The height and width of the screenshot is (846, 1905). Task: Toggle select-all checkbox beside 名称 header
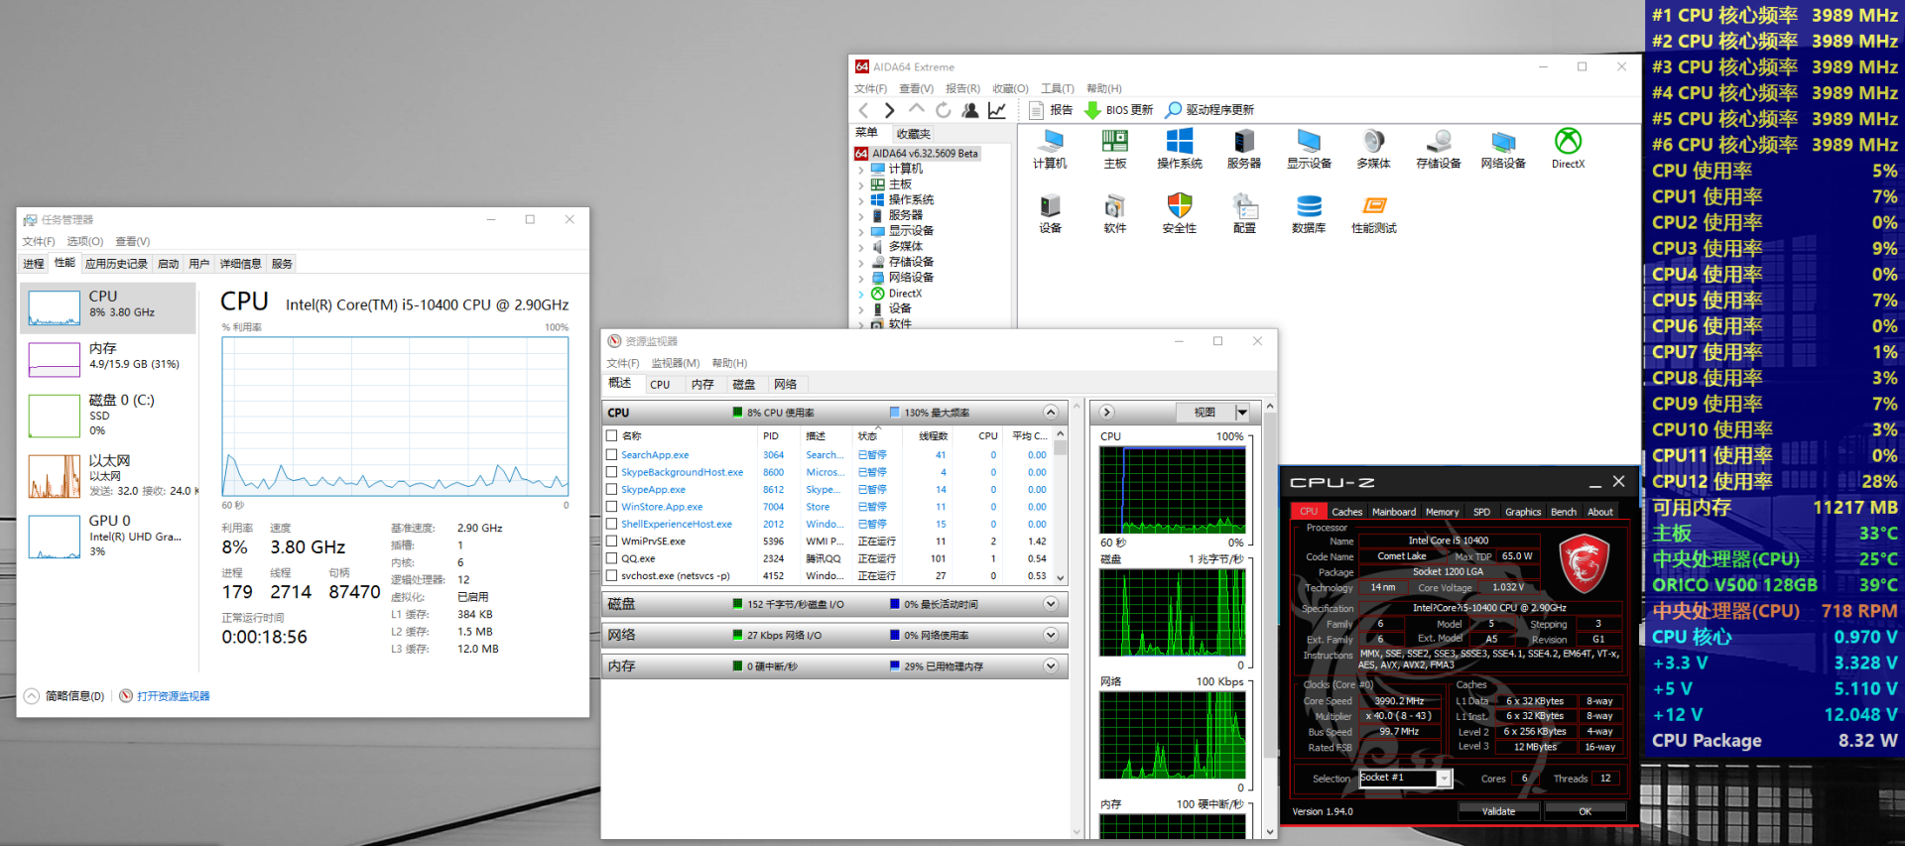611,435
